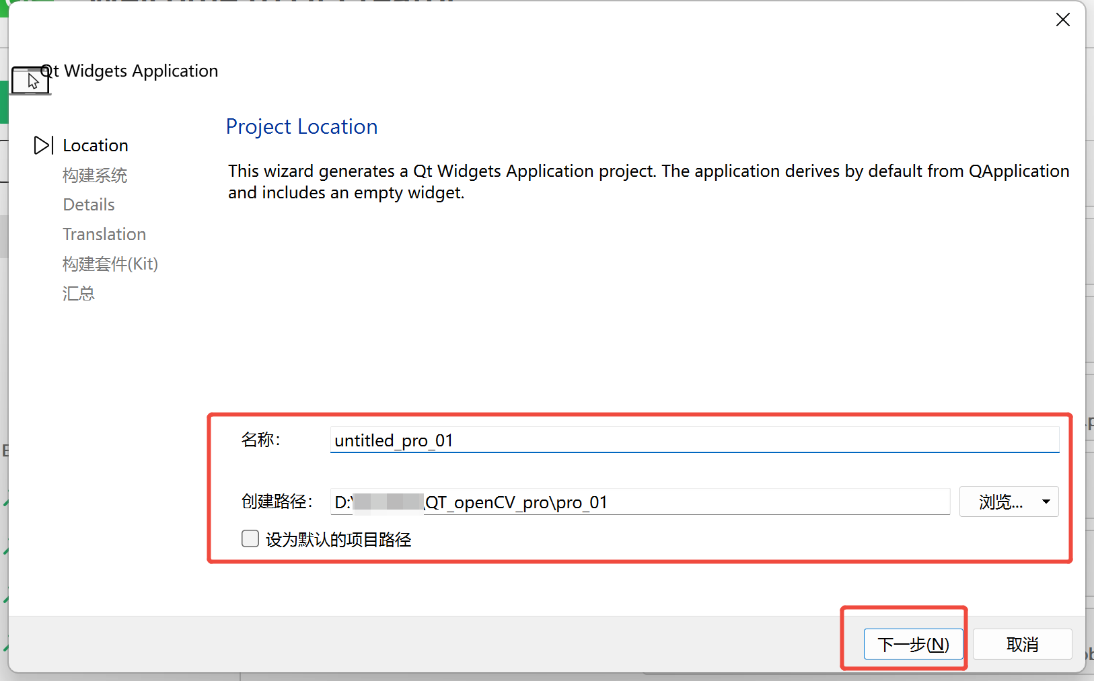Image resolution: width=1094 pixels, height=681 pixels.
Task: Click the 创建路径 path input field
Action: click(640, 502)
